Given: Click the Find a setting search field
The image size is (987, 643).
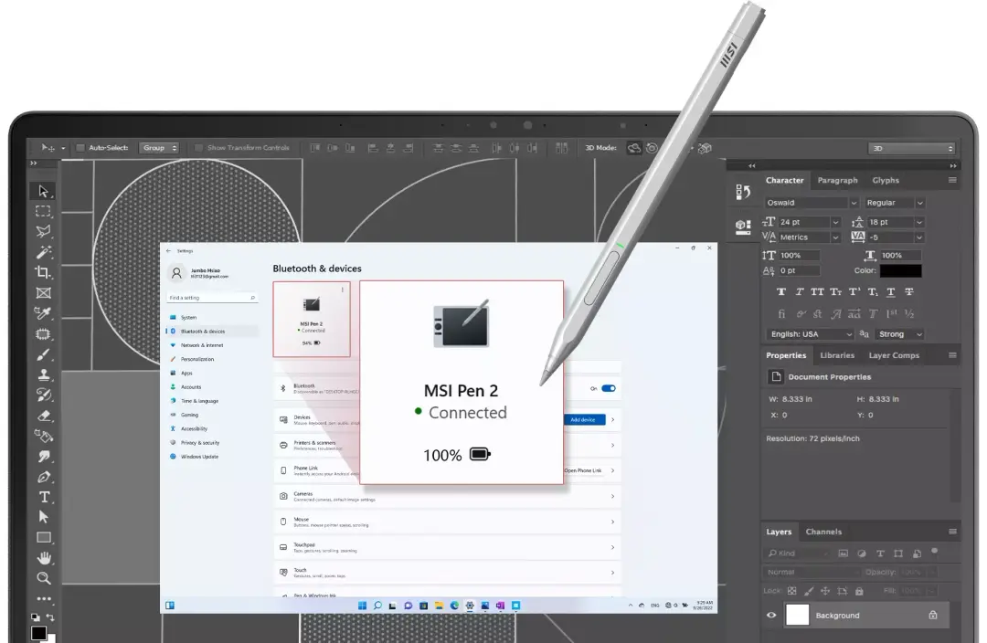Looking at the screenshot, I should click(212, 298).
